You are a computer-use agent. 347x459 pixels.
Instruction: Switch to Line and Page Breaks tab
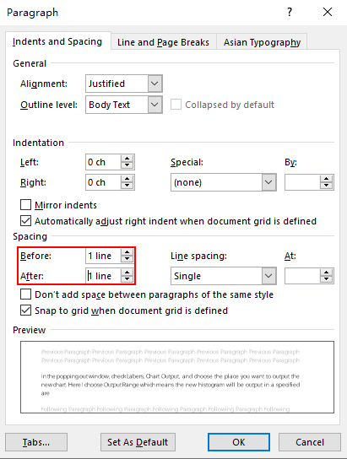163,42
